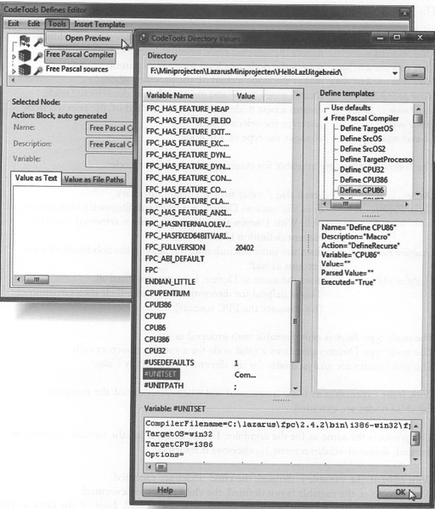Select the #UNITPATH variable row
The height and width of the screenshot is (509, 435).
217,386
